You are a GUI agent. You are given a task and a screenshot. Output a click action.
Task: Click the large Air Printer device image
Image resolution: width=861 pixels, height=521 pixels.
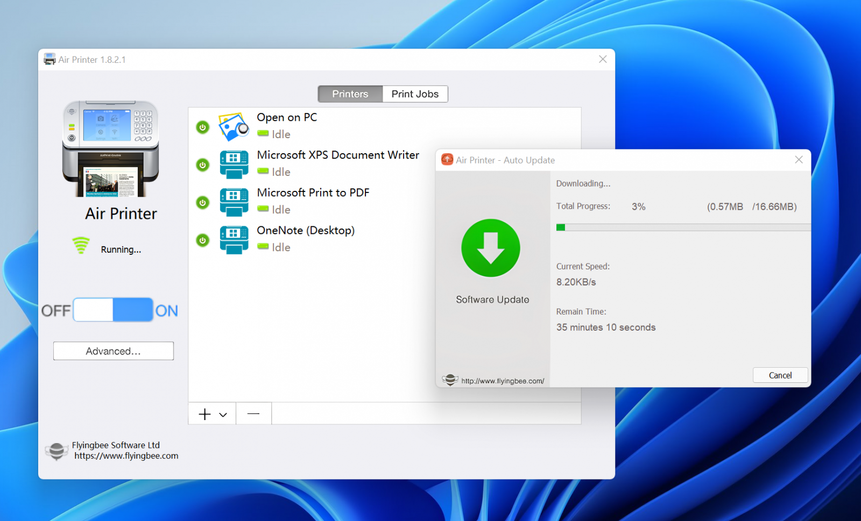(x=111, y=149)
